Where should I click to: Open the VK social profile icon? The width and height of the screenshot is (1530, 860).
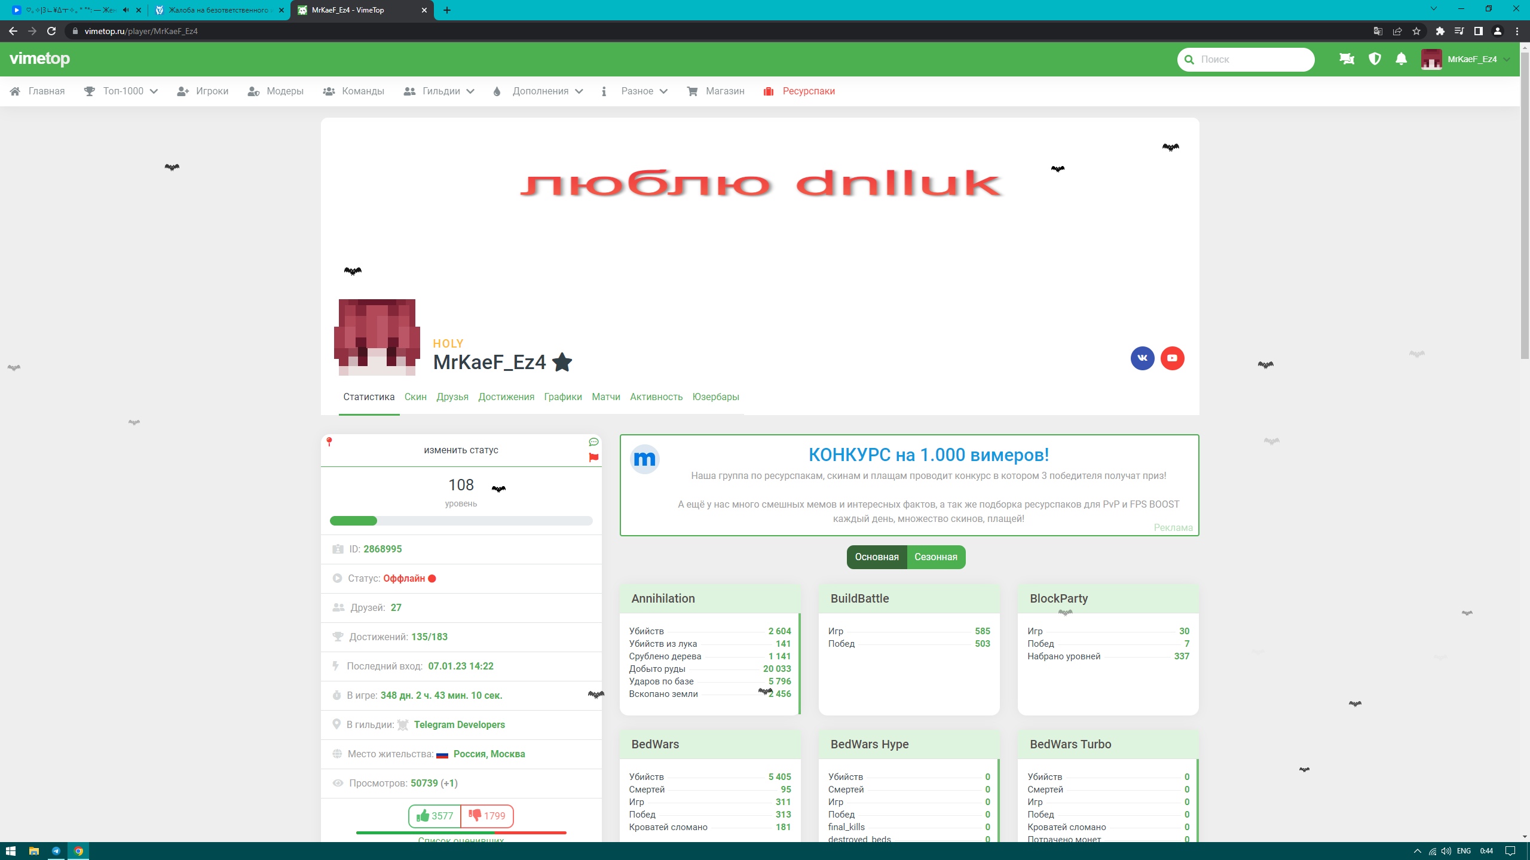tap(1142, 358)
